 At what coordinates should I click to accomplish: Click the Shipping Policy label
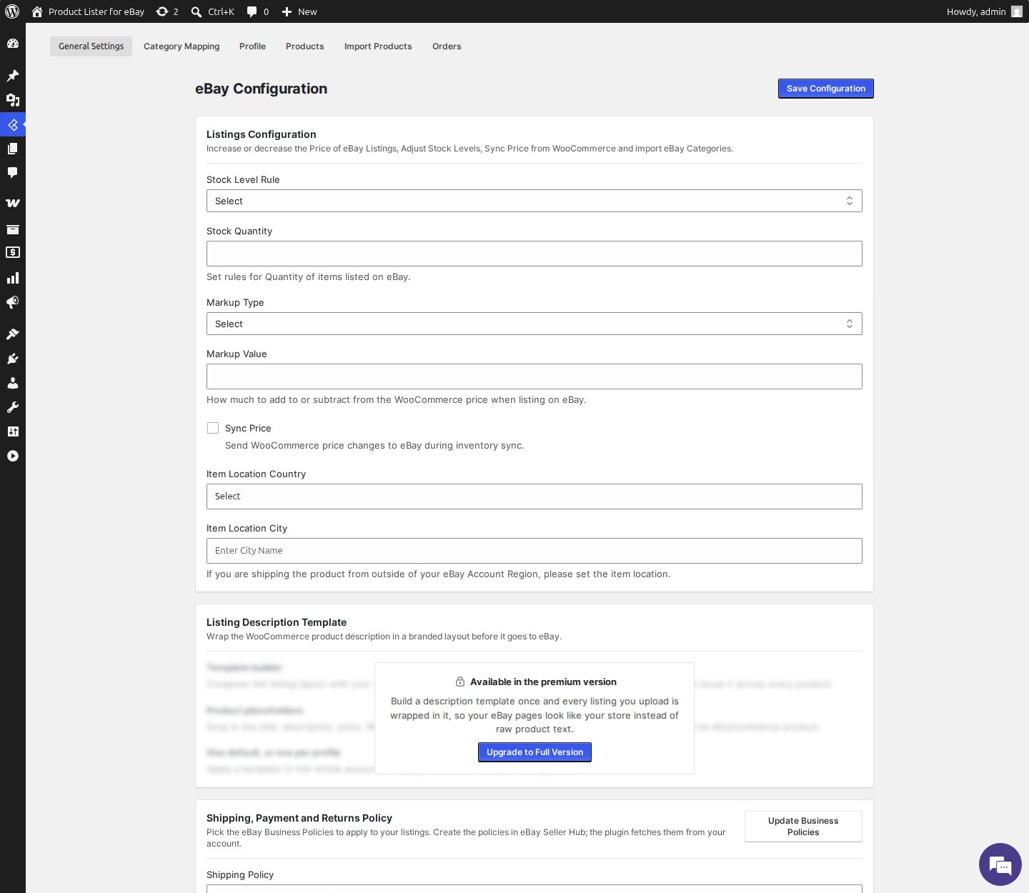click(x=240, y=874)
